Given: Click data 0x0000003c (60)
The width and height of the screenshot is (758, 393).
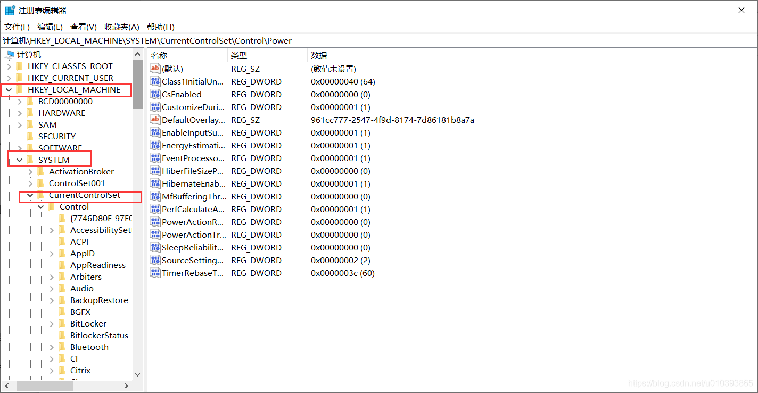Looking at the screenshot, I should (x=343, y=273).
